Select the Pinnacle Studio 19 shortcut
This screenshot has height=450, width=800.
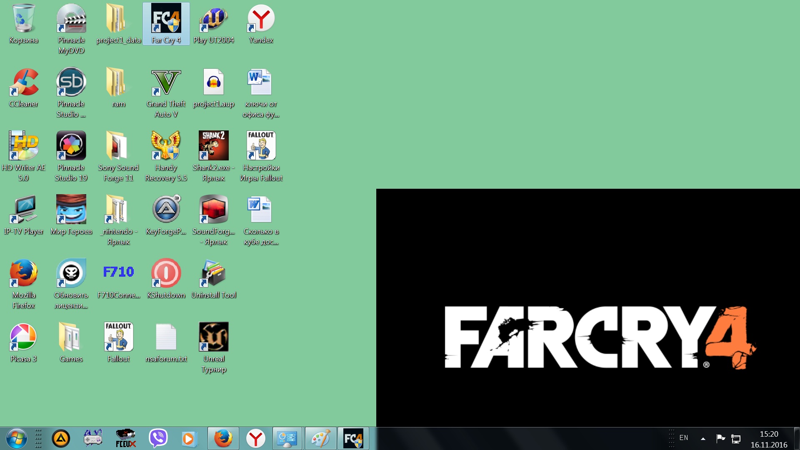pos(71,146)
